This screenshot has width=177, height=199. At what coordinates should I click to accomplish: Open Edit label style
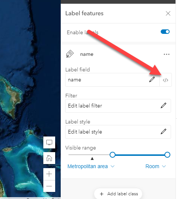coord(118,132)
